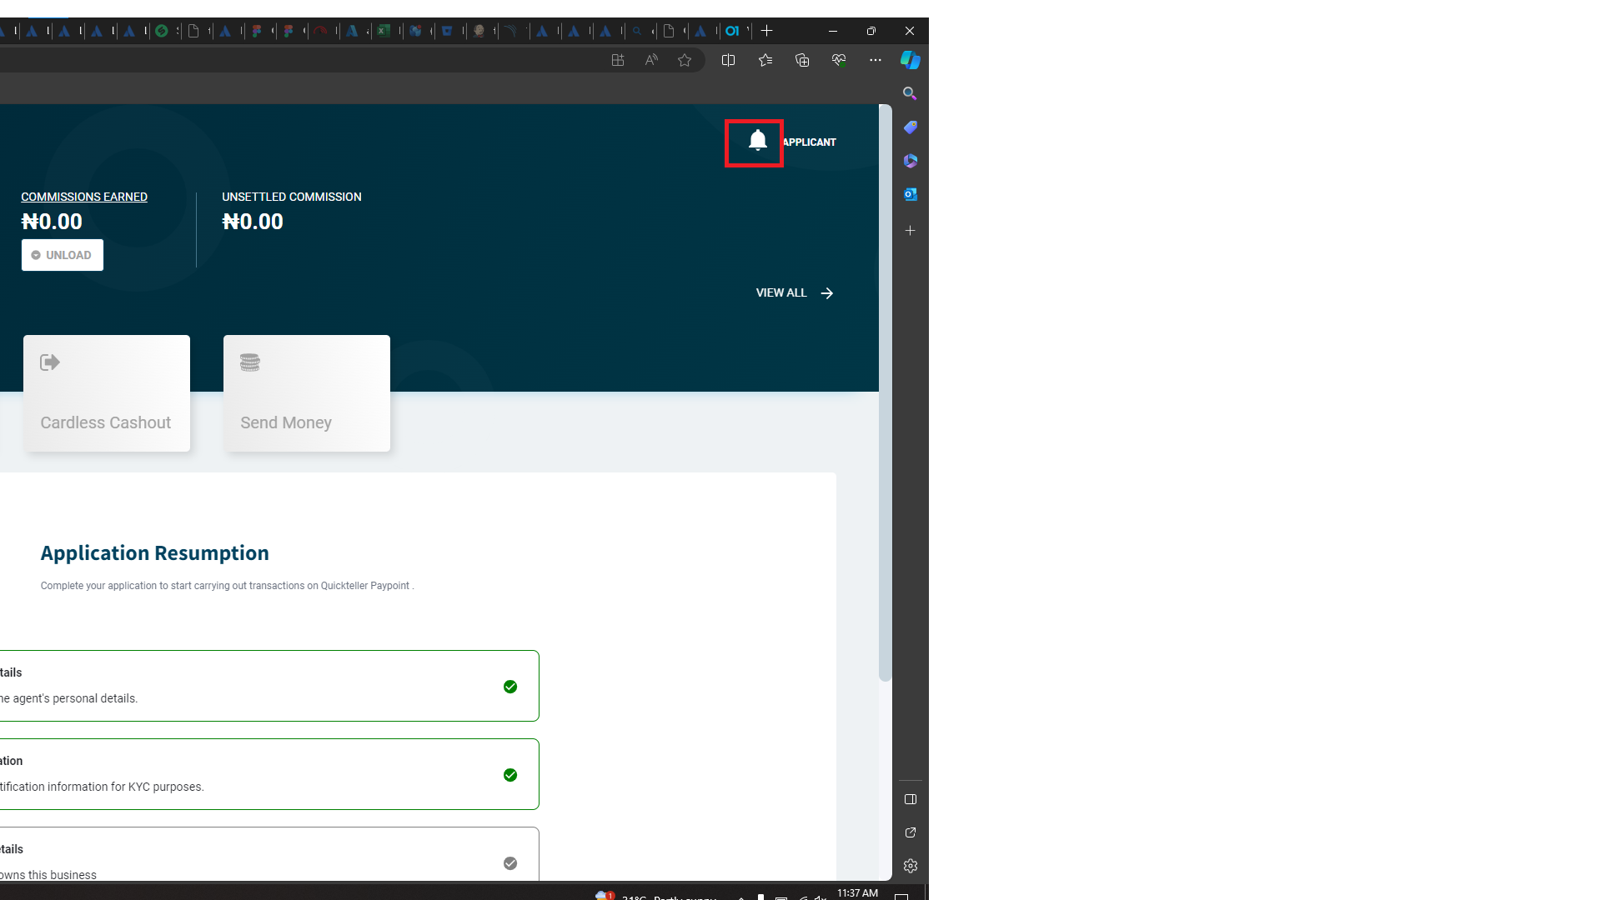Open browser Collections
This screenshot has height=900, width=1601.
[x=802, y=60]
